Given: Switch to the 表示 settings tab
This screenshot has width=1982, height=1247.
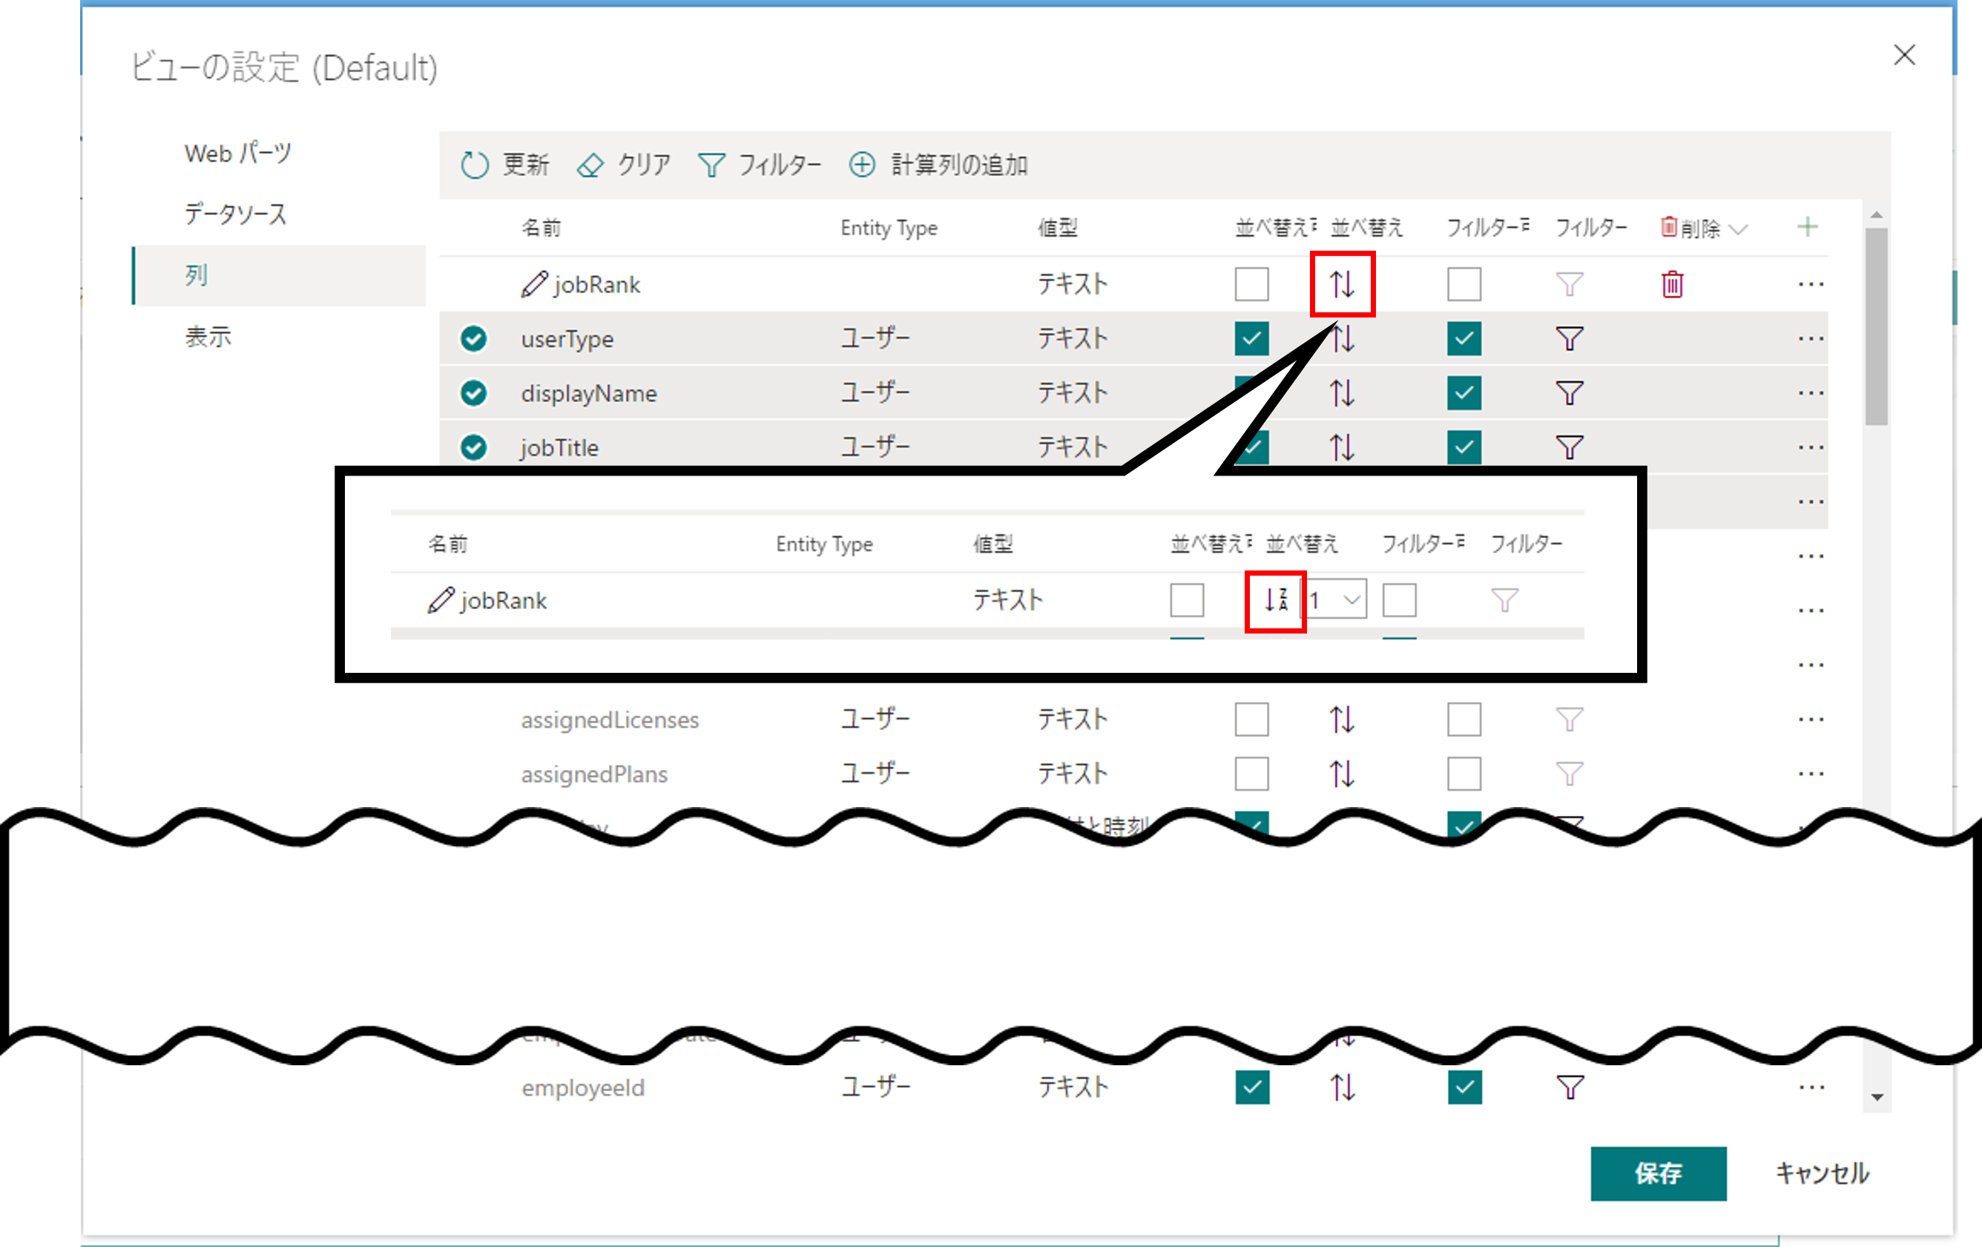Looking at the screenshot, I should click(x=208, y=337).
